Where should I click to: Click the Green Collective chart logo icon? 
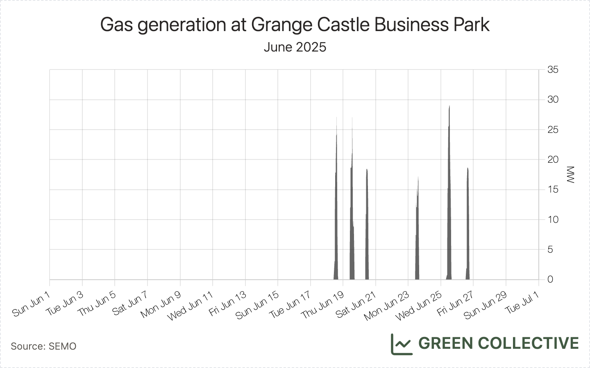(402, 344)
